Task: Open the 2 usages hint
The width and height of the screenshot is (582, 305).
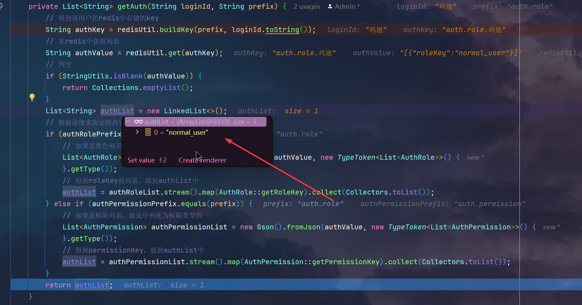Action: click(x=307, y=6)
